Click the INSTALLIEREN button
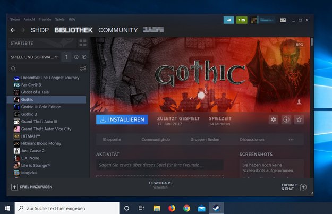The width and height of the screenshot is (332, 214). tap(122, 119)
